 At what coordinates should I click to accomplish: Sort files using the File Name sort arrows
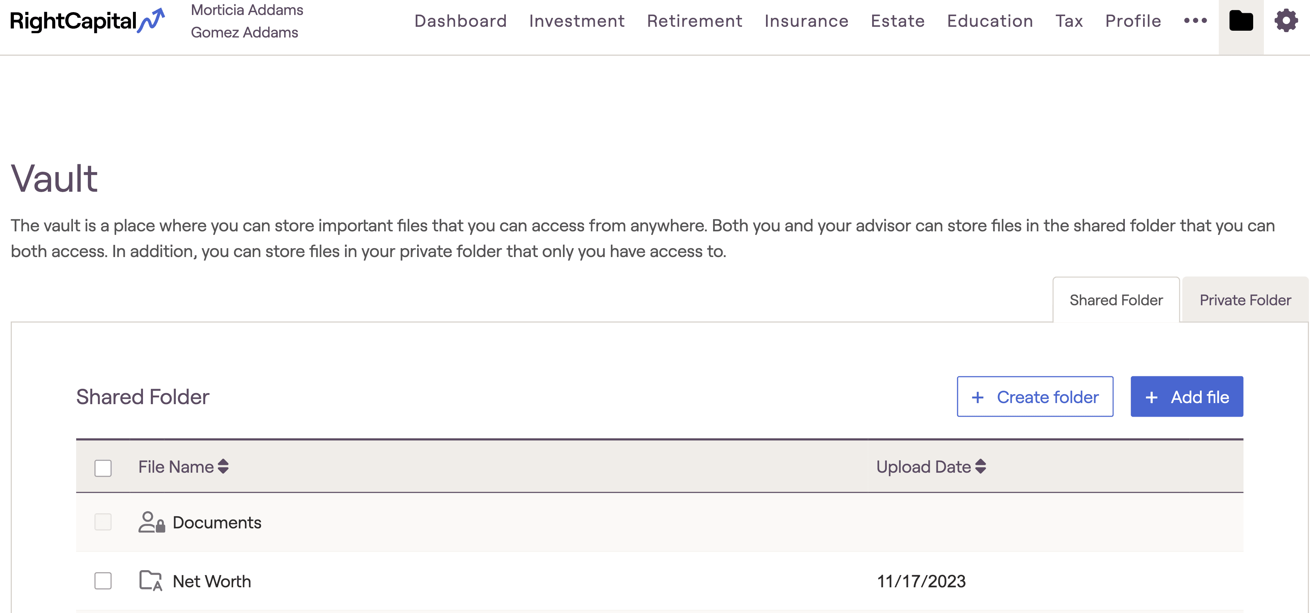coord(223,466)
